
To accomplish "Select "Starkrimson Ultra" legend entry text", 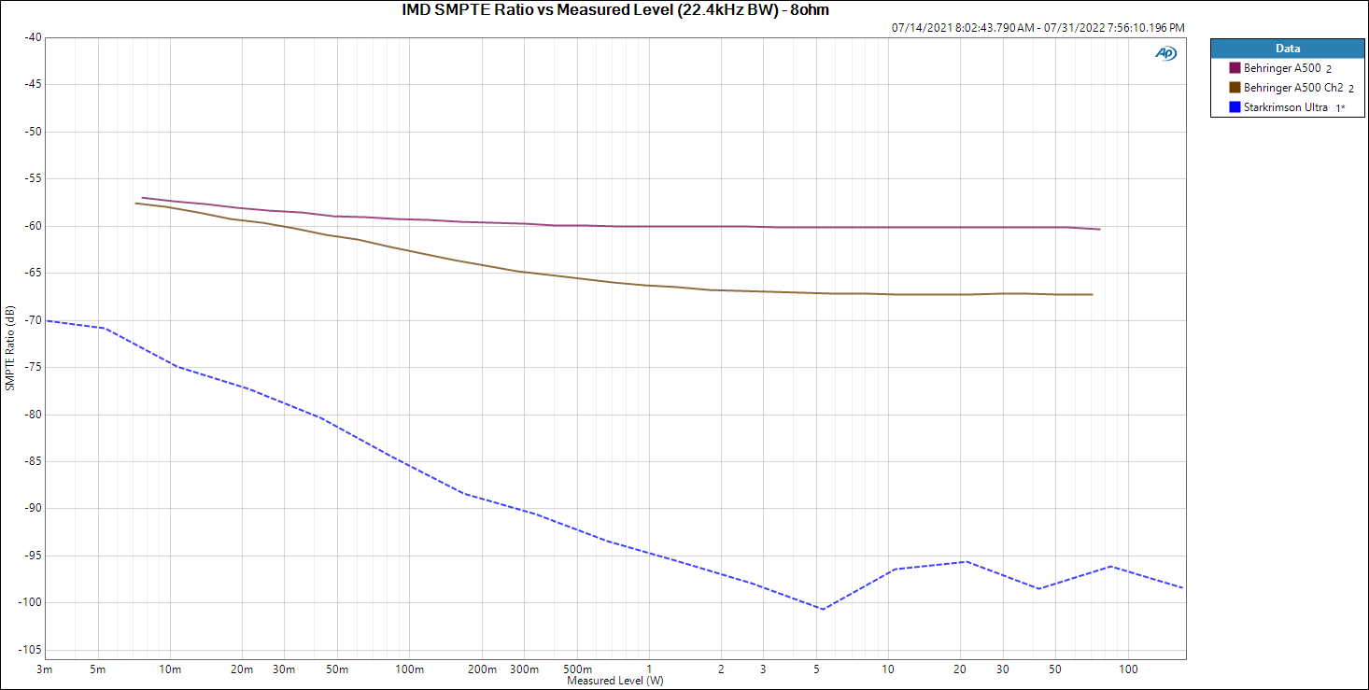I will 1286,107.
